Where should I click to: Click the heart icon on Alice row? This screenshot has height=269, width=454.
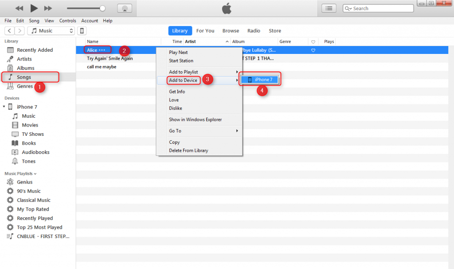313,50
